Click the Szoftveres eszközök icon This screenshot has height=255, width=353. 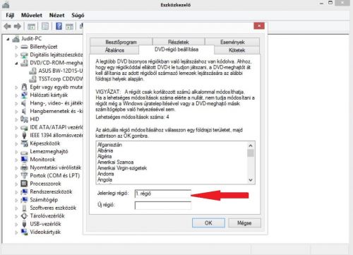point(24,208)
